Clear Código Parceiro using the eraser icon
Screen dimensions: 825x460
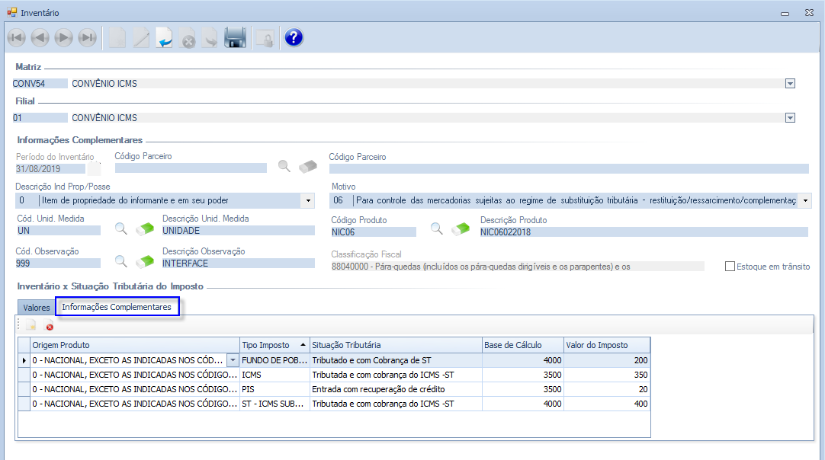click(x=307, y=167)
